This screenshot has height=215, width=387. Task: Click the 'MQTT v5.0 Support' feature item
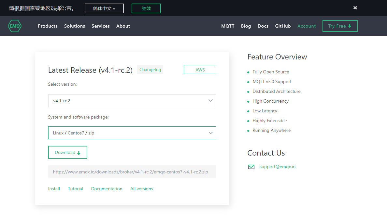pos(272,82)
